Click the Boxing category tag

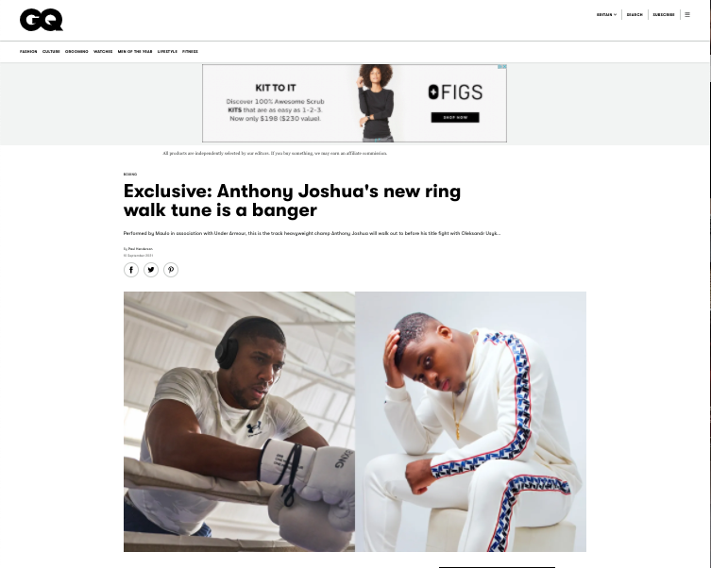coord(130,174)
